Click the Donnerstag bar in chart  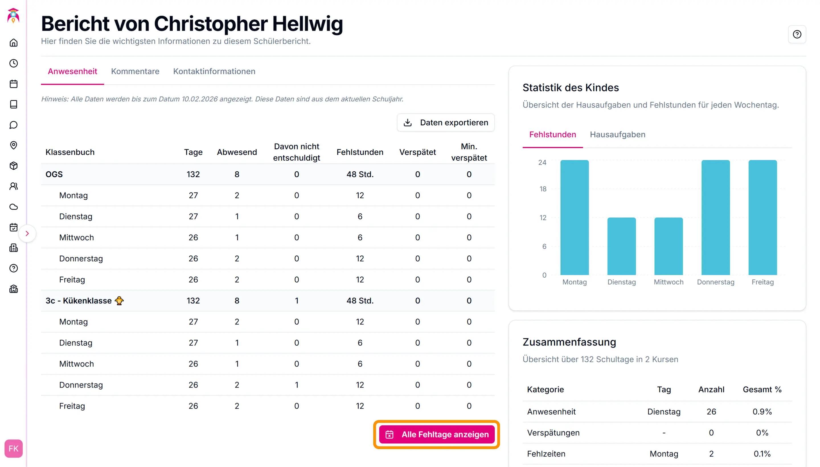(x=715, y=218)
